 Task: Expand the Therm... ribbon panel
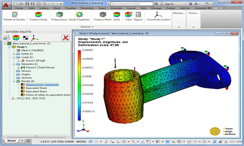tap(193, 27)
